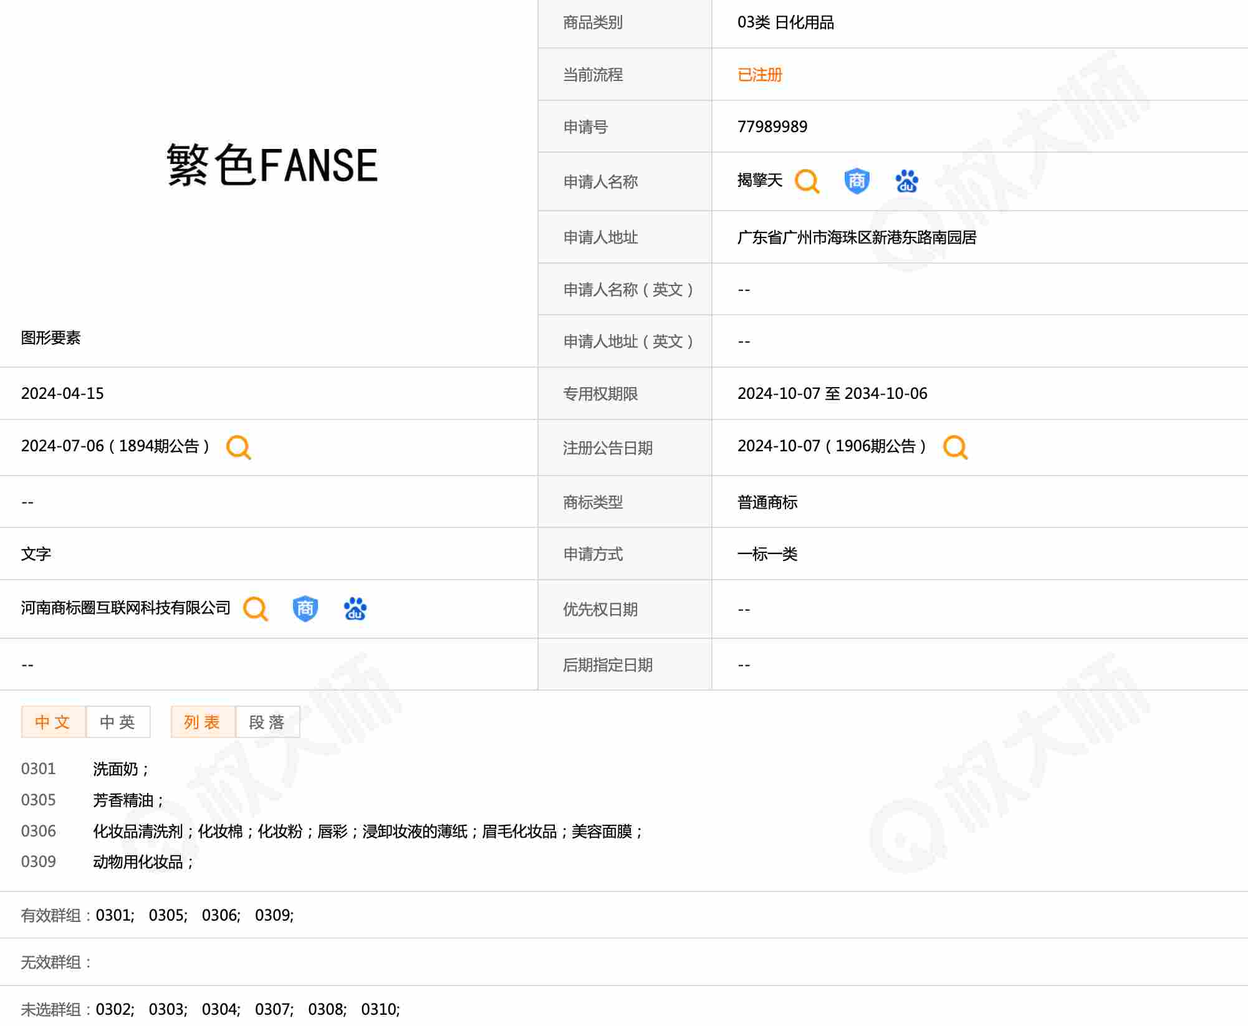
Task: Select the 列表 list view
Action: pos(203,722)
